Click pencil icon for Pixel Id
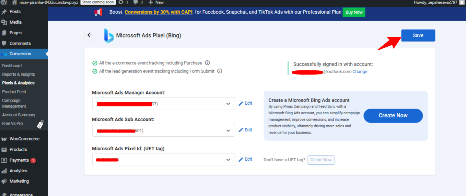466x196 pixels. [241, 159]
